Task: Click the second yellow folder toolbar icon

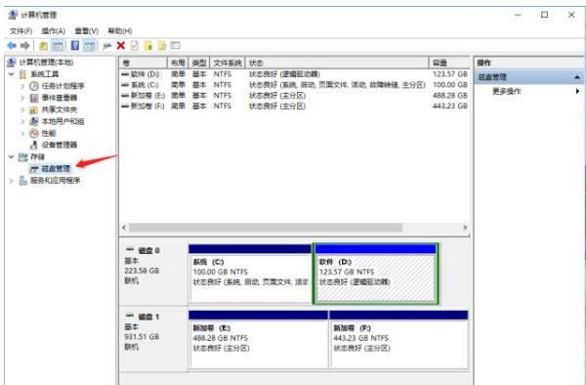Action: 162,46
